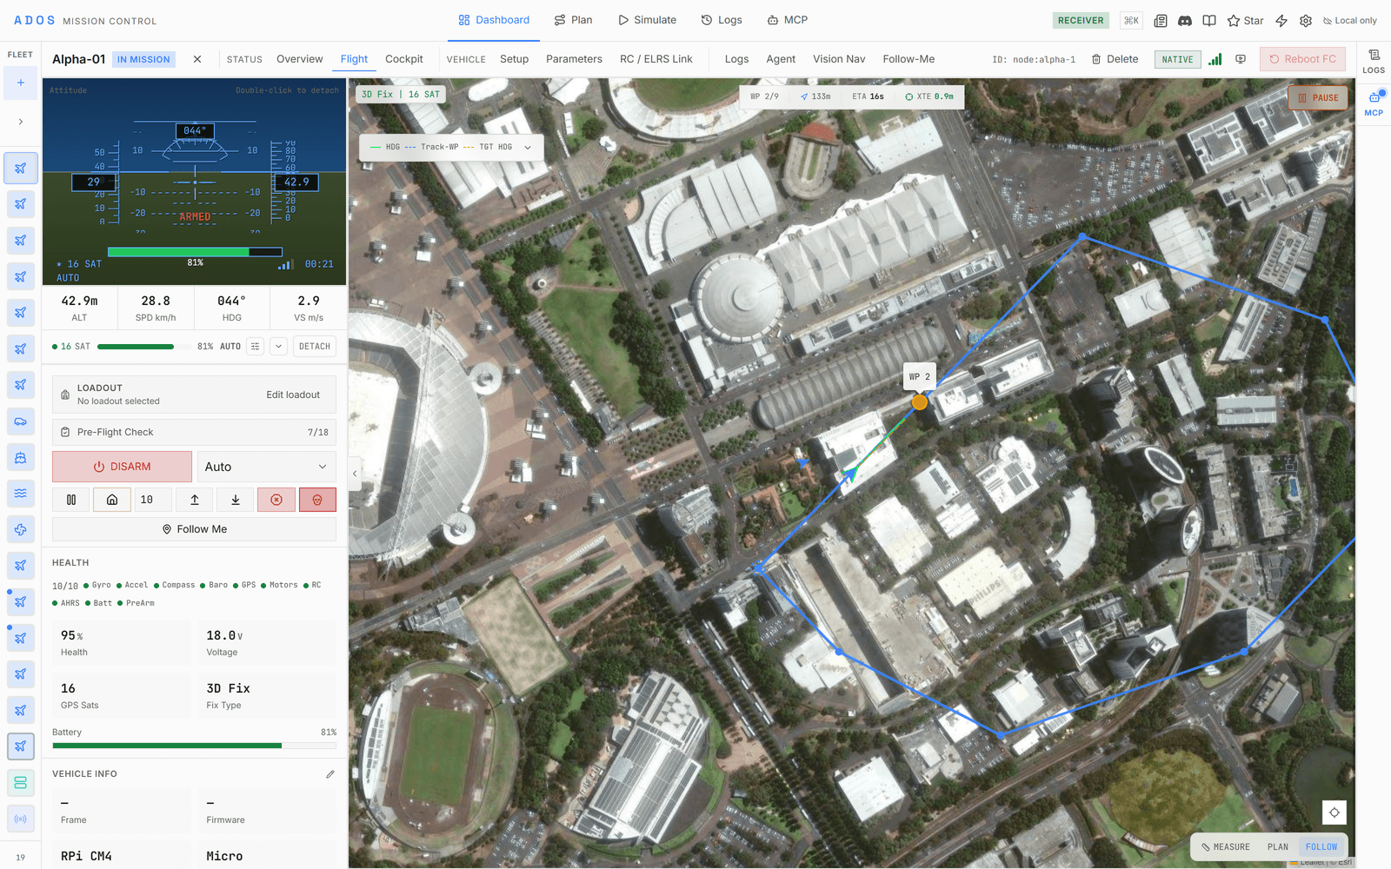Go to Simulate in top navigation
The width and height of the screenshot is (1391, 869).
point(647,20)
